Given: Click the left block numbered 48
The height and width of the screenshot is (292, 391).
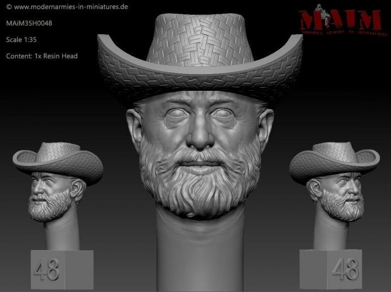Looking at the screenshot, I should click(47, 269).
